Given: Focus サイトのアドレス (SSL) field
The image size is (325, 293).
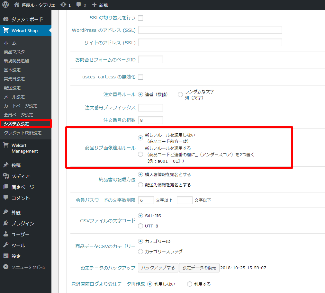Looking at the screenshot, I should 210,42.
